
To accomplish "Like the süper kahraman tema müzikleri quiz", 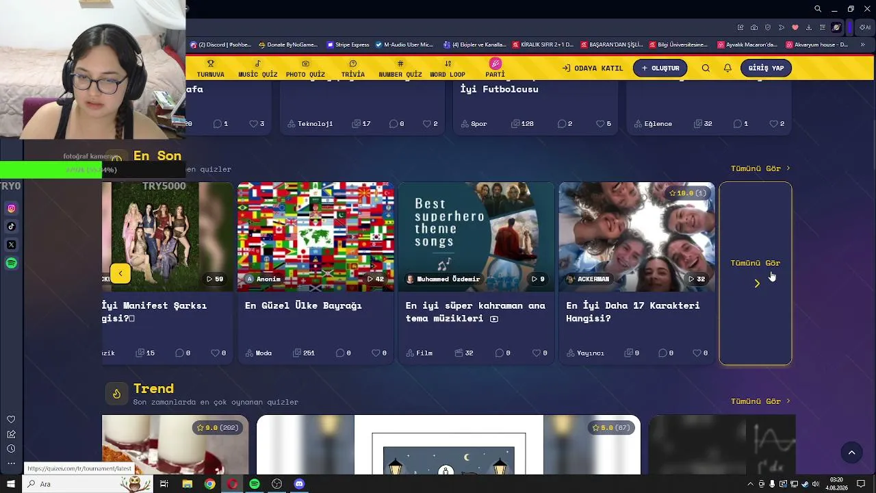I will tap(540, 353).
